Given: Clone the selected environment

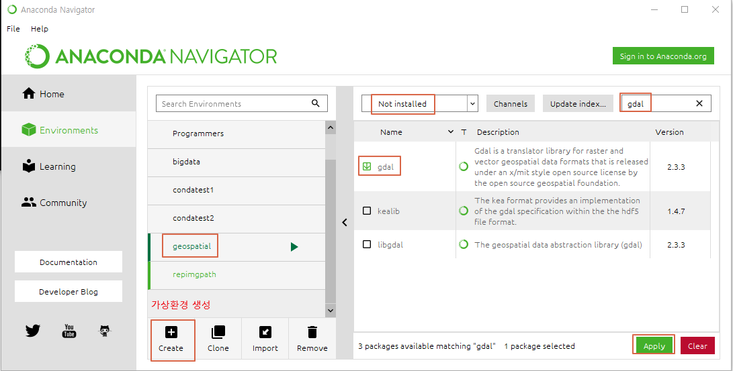Looking at the screenshot, I should [x=218, y=339].
